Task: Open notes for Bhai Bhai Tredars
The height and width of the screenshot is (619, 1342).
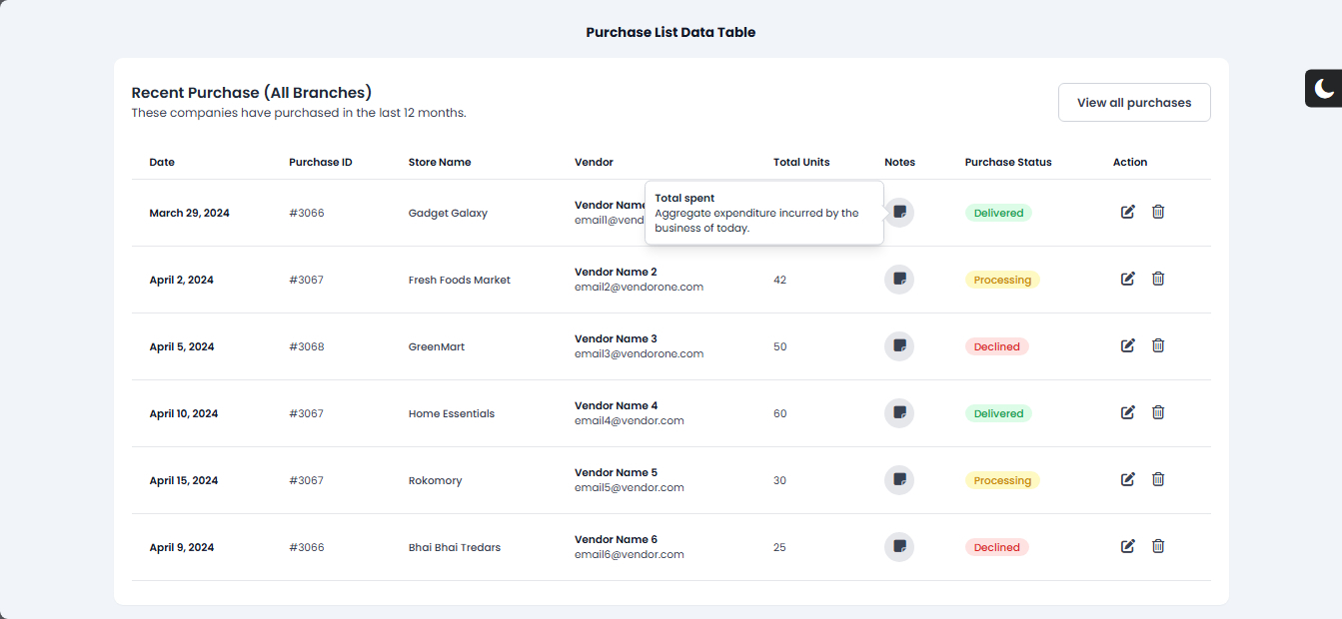Action: pyautogui.click(x=899, y=547)
